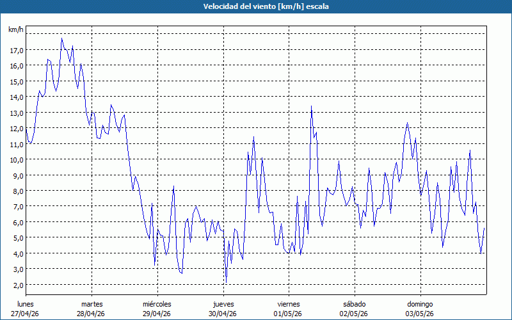Click the 14,0 y-axis value
The height and width of the screenshot is (320, 512).
[x=17, y=97]
